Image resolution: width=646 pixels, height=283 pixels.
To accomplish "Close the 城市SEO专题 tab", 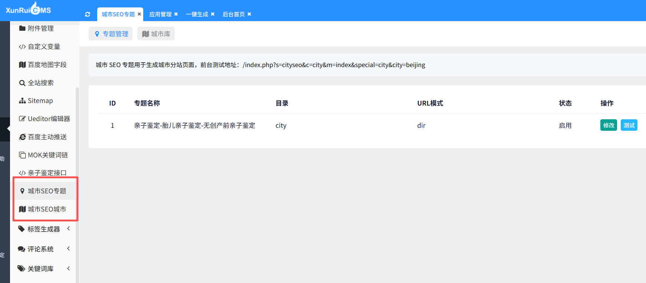I will (140, 14).
